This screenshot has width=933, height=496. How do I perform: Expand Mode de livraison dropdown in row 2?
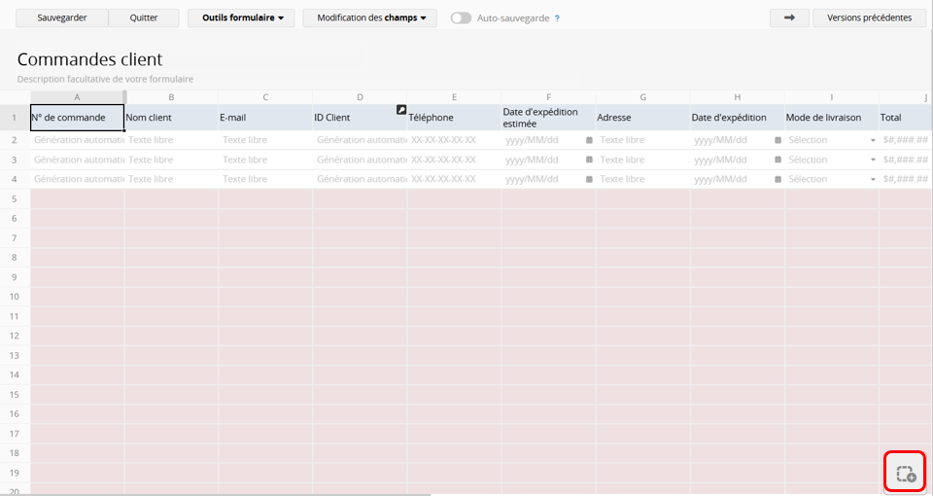click(872, 140)
